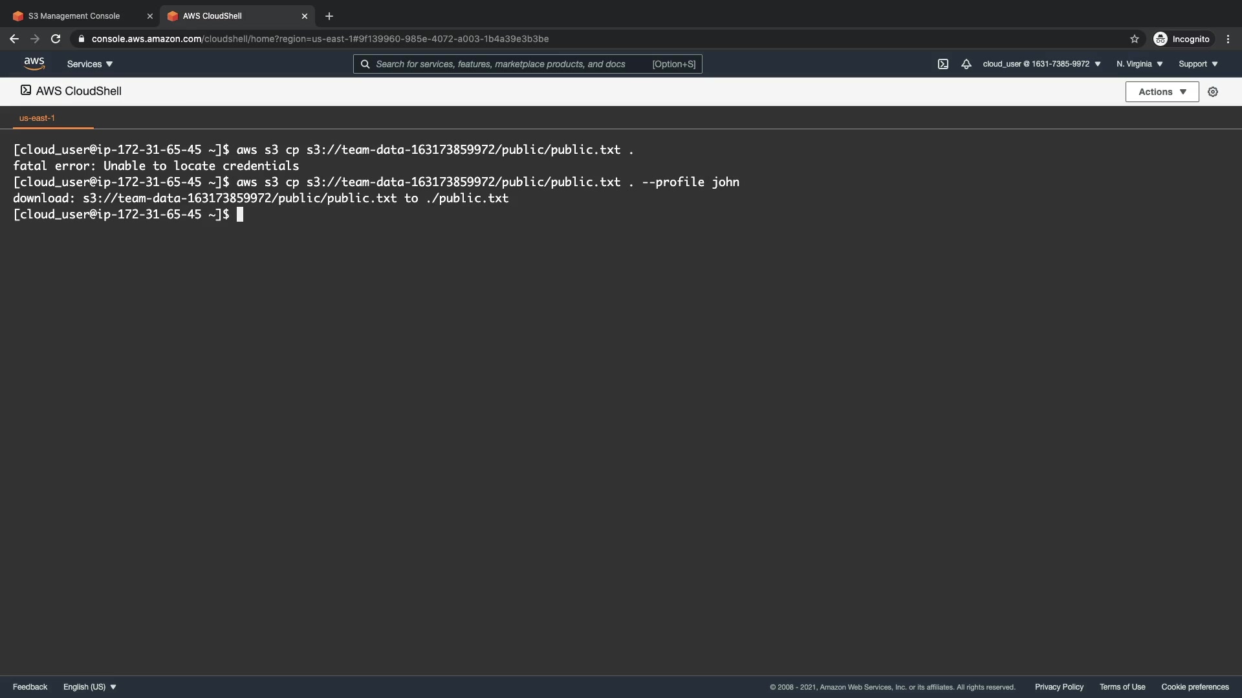The height and width of the screenshot is (698, 1242).
Task: Expand the Services dropdown menu
Action: pos(90,64)
